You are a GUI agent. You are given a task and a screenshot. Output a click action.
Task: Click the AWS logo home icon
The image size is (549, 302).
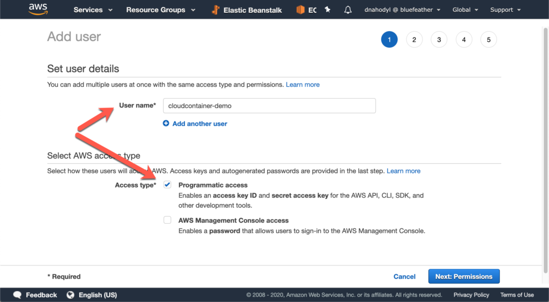38,10
